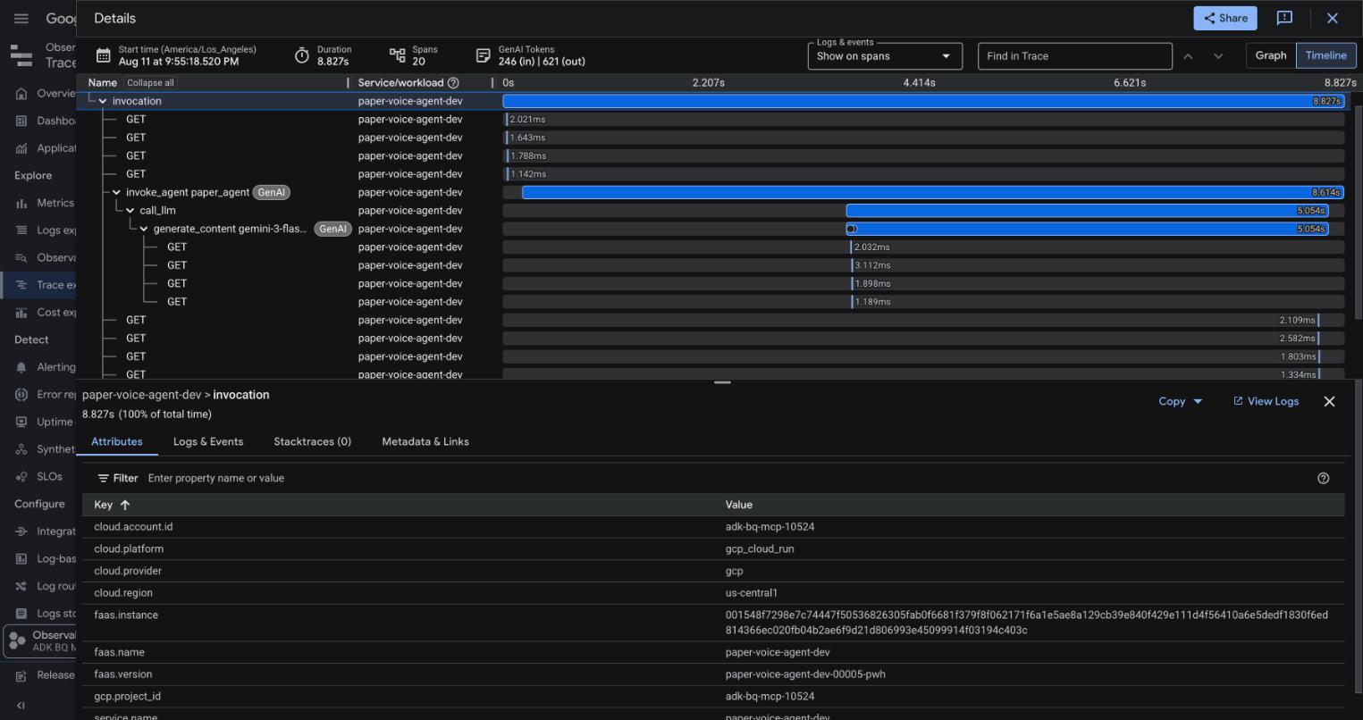
Task: Collapse invoke_agent paper_agent span
Action: (116, 192)
